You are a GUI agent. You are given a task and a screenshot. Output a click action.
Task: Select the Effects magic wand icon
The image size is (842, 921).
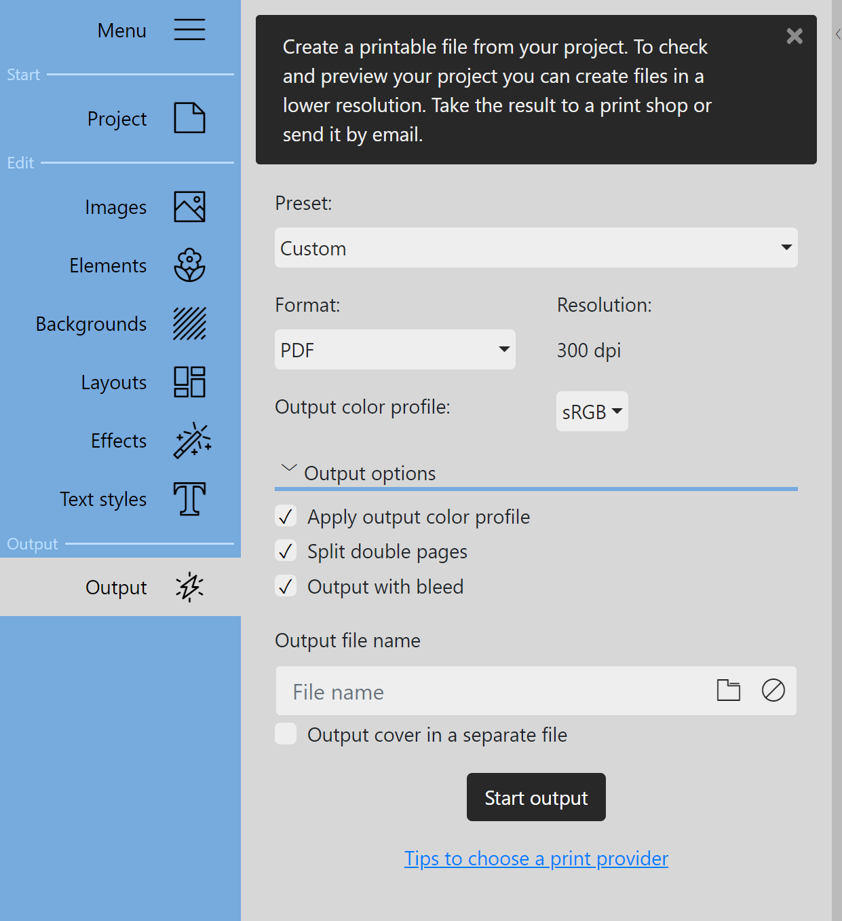tap(192, 440)
